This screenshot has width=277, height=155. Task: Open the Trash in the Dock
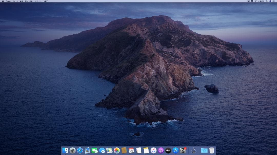(212, 150)
